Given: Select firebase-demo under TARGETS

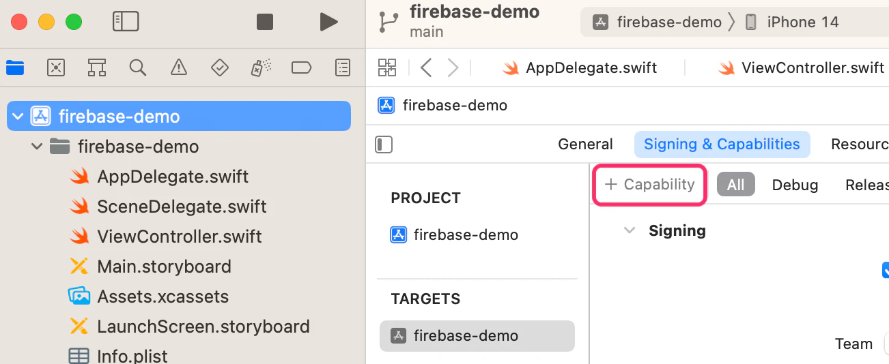Looking at the screenshot, I should coord(477,335).
